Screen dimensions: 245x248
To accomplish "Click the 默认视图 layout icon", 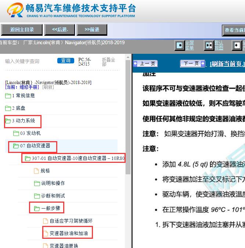I will pos(209,45).
